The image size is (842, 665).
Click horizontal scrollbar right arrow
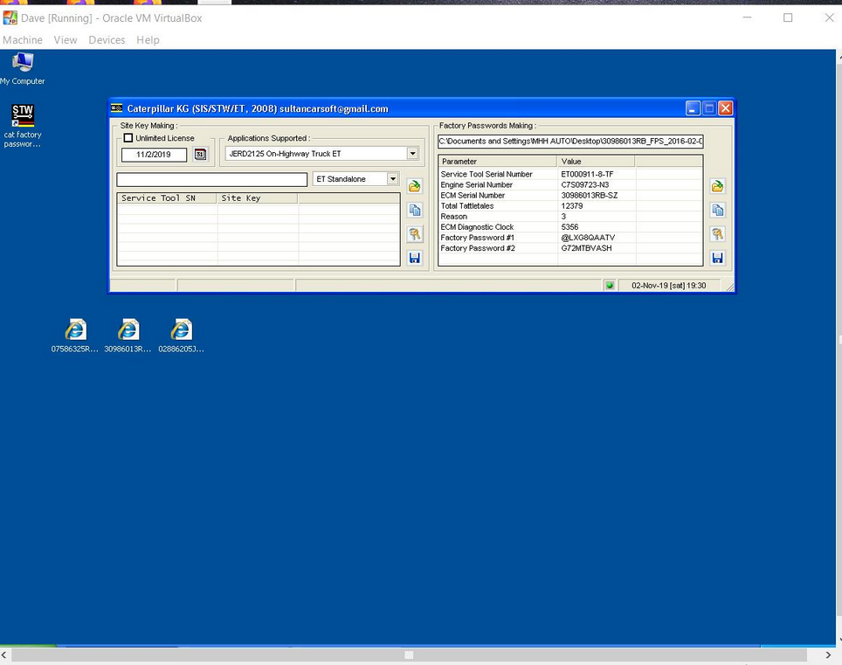pos(827,655)
